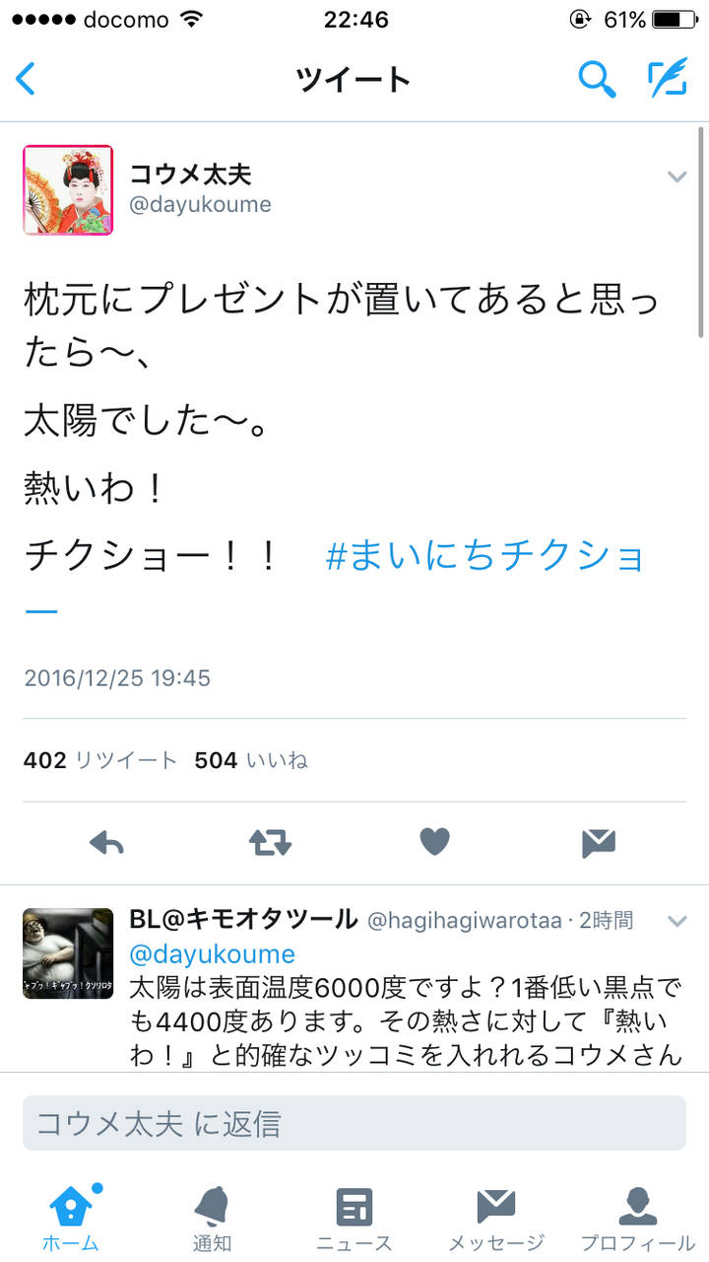Switch to the ホーム tab
This screenshot has width=709, height=1262.
[71, 1218]
